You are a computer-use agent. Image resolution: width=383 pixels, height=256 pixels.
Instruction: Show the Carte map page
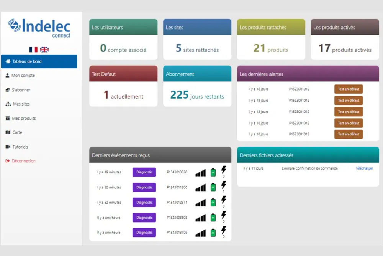coord(17,132)
